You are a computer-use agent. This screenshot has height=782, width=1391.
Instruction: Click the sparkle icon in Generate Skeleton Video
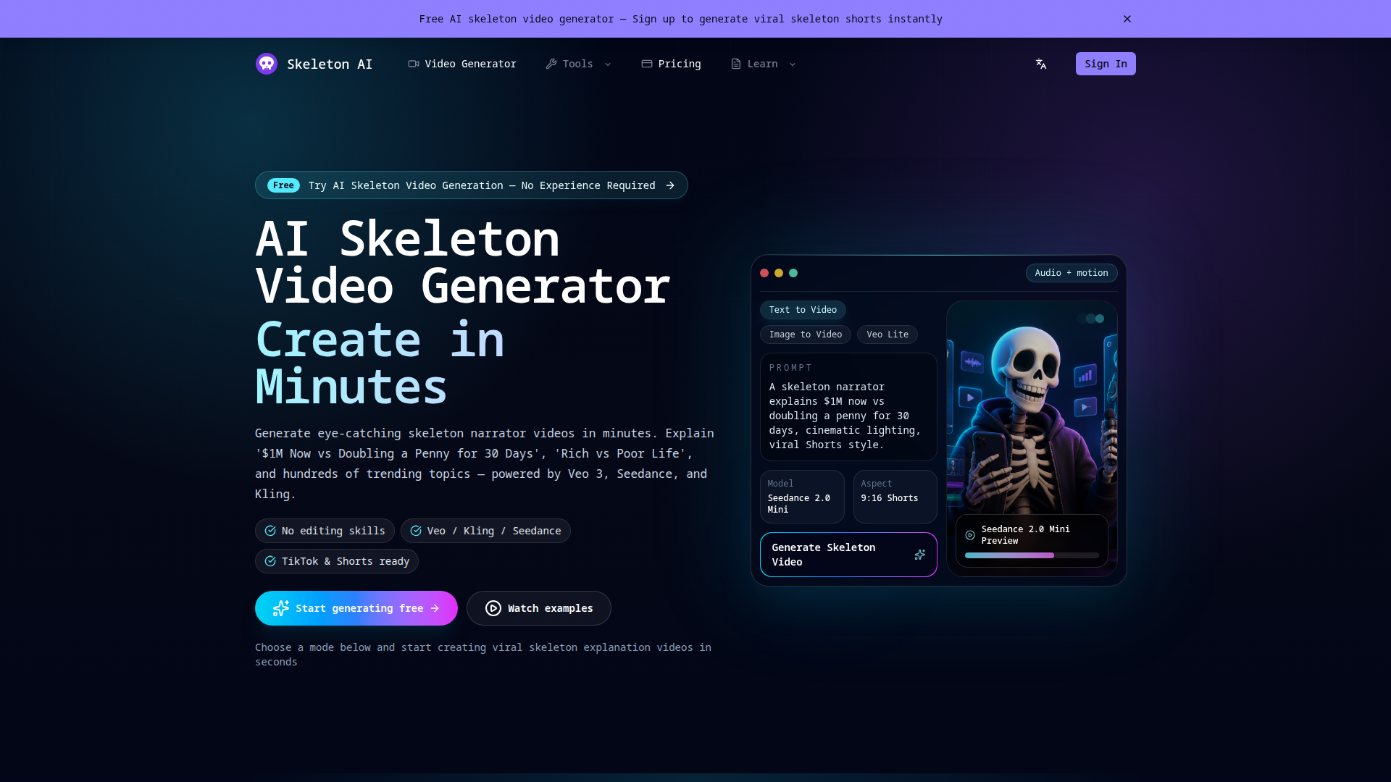click(919, 555)
